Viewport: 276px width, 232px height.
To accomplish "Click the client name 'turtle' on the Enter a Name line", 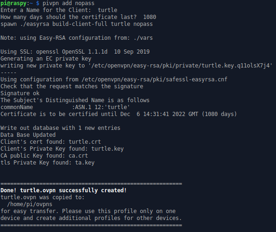I will click(x=107, y=10).
